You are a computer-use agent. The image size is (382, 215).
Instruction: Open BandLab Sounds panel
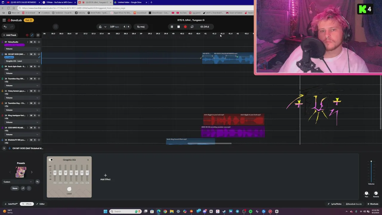point(354,204)
